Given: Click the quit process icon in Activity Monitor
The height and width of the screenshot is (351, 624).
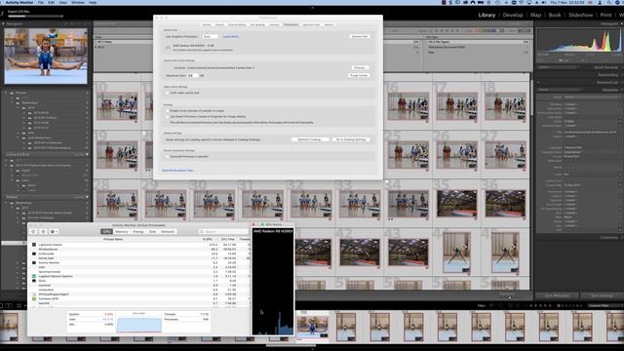Looking at the screenshot, I should (34, 232).
